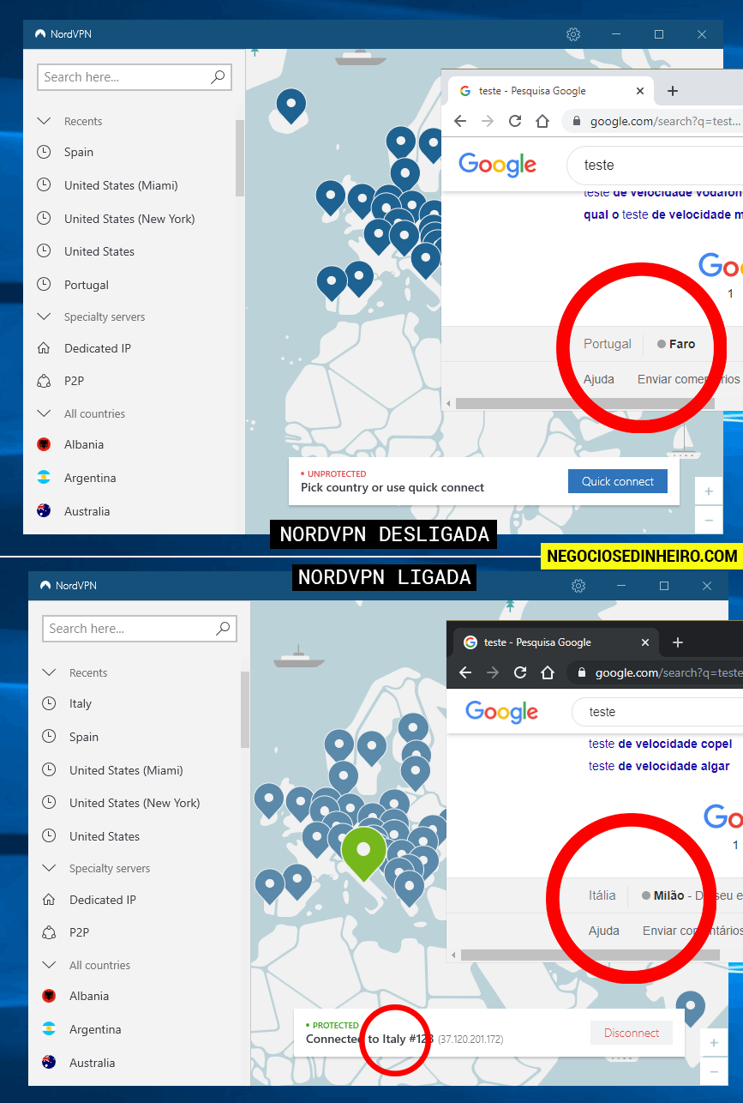Collapse Recents section in protected NordVPN window
Image resolution: width=743 pixels, height=1103 pixels.
49,672
